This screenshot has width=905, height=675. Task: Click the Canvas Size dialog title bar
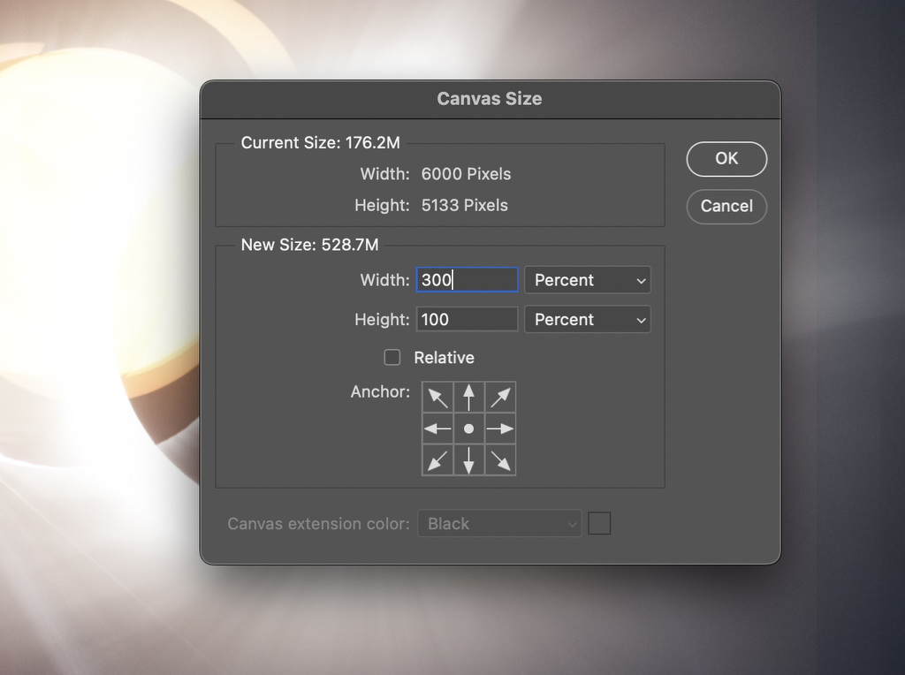[x=490, y=99]
